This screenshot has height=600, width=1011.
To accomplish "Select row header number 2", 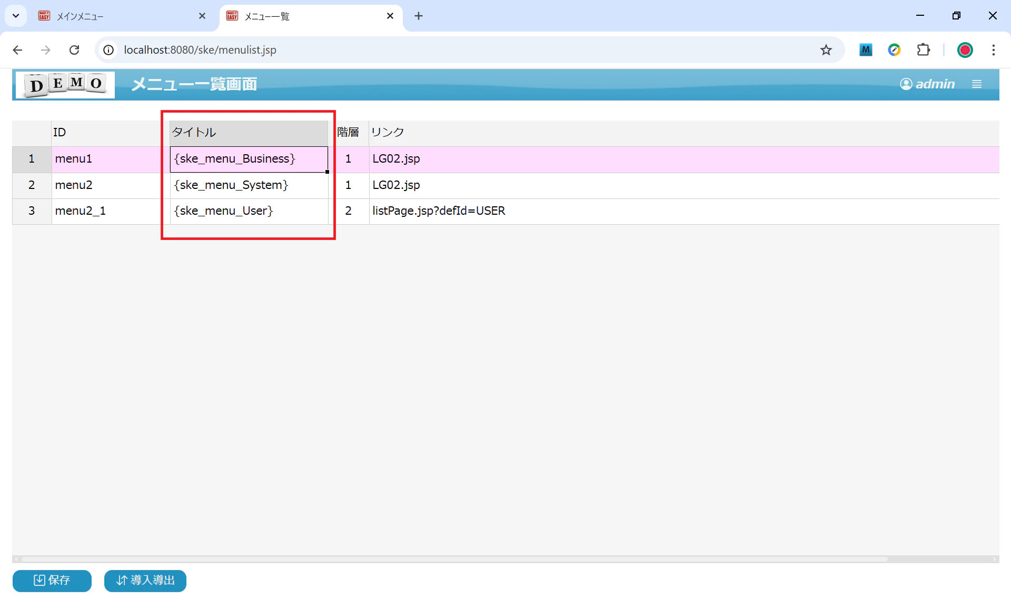I will [x=32, y=185].
